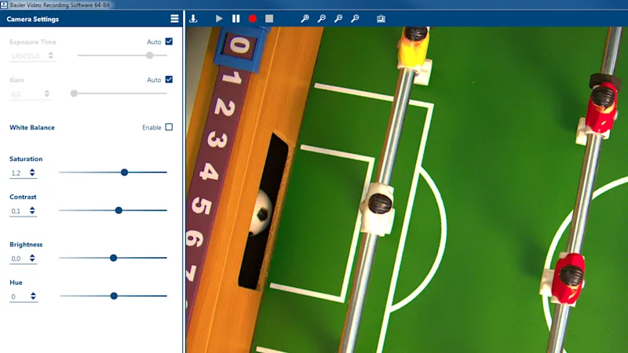Click the last (rightmost) magnifier zoom icon

(355, 18)
